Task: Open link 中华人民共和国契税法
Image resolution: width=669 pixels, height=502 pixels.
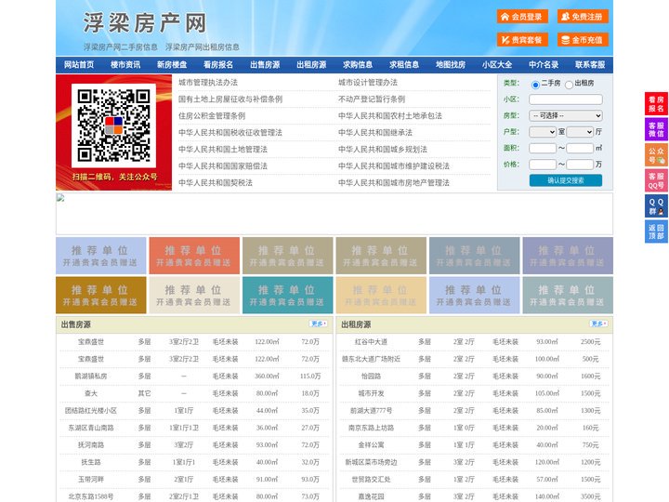Action: point(216,183)
